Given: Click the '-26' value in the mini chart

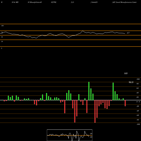Looking at the screenshot, I should click(91, 134).
